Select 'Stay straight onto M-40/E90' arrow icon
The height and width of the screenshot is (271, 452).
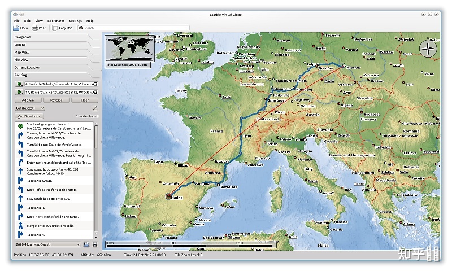(x=20, y=172)
